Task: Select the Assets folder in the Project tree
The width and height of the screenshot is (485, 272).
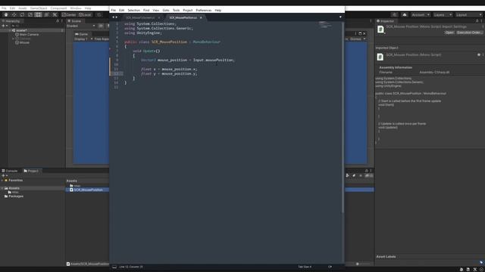Action: (x=14, y=188)
